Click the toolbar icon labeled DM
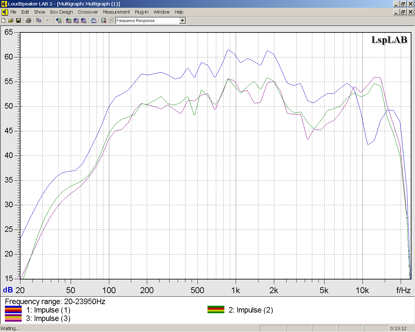 76,20
